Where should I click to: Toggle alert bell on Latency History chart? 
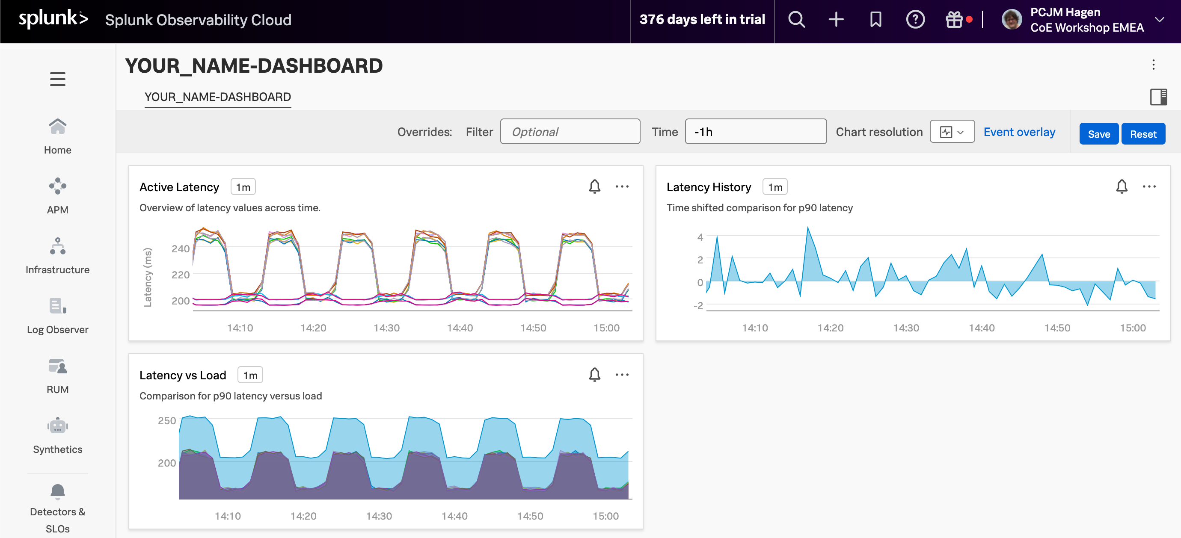point(1122,186)
